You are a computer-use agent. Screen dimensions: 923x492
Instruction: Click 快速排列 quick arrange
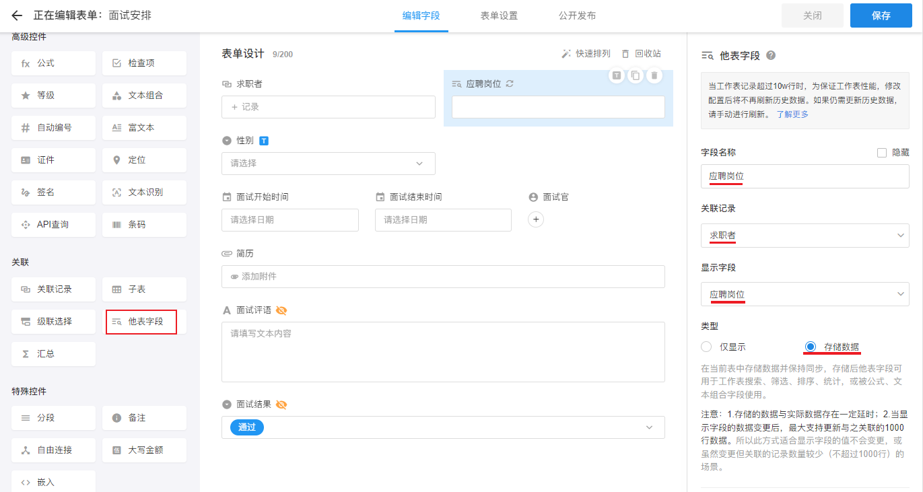586,54
